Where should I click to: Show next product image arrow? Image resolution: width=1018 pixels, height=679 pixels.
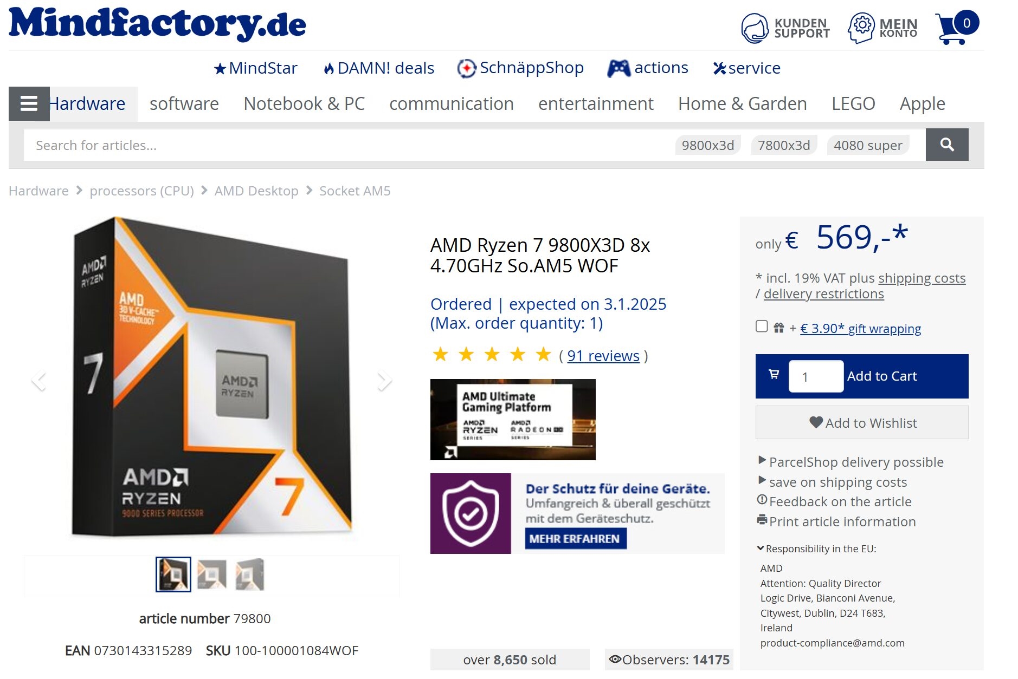point(384,381)
